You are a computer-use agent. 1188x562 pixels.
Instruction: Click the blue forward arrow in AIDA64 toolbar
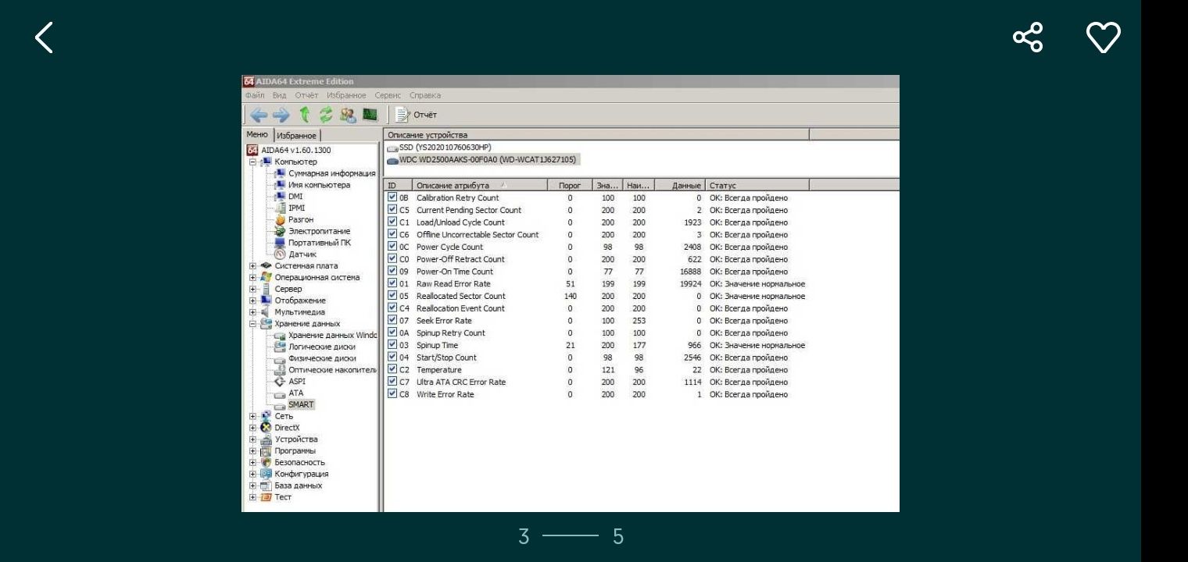click(x=280, y=115)
